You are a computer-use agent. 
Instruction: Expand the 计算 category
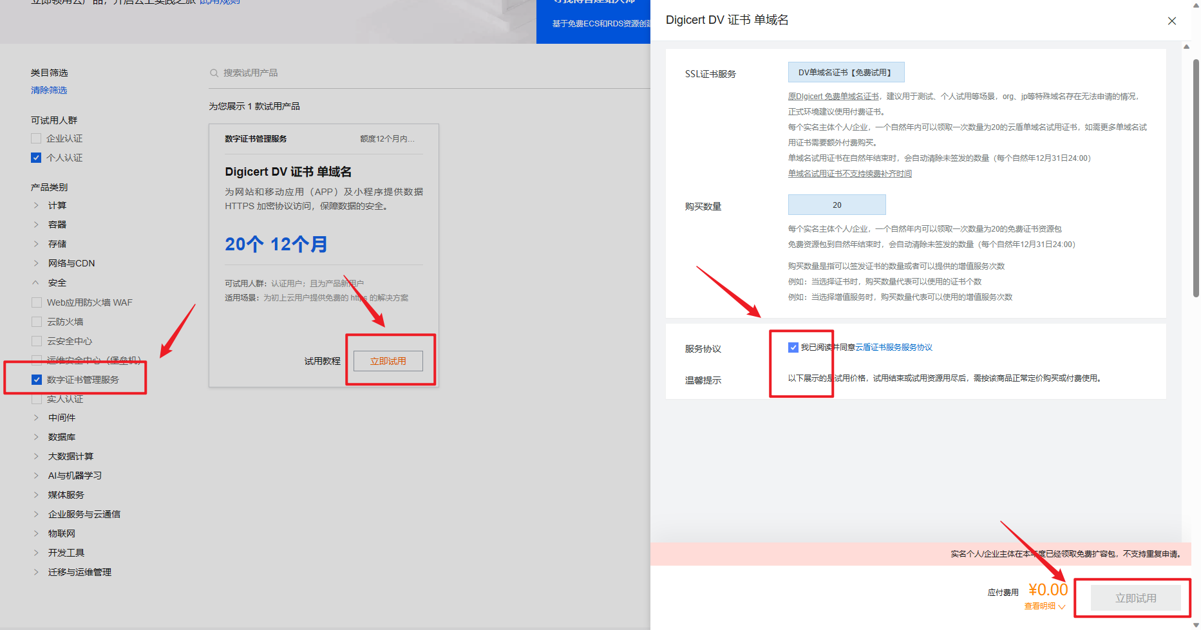[x=36, y=205]
